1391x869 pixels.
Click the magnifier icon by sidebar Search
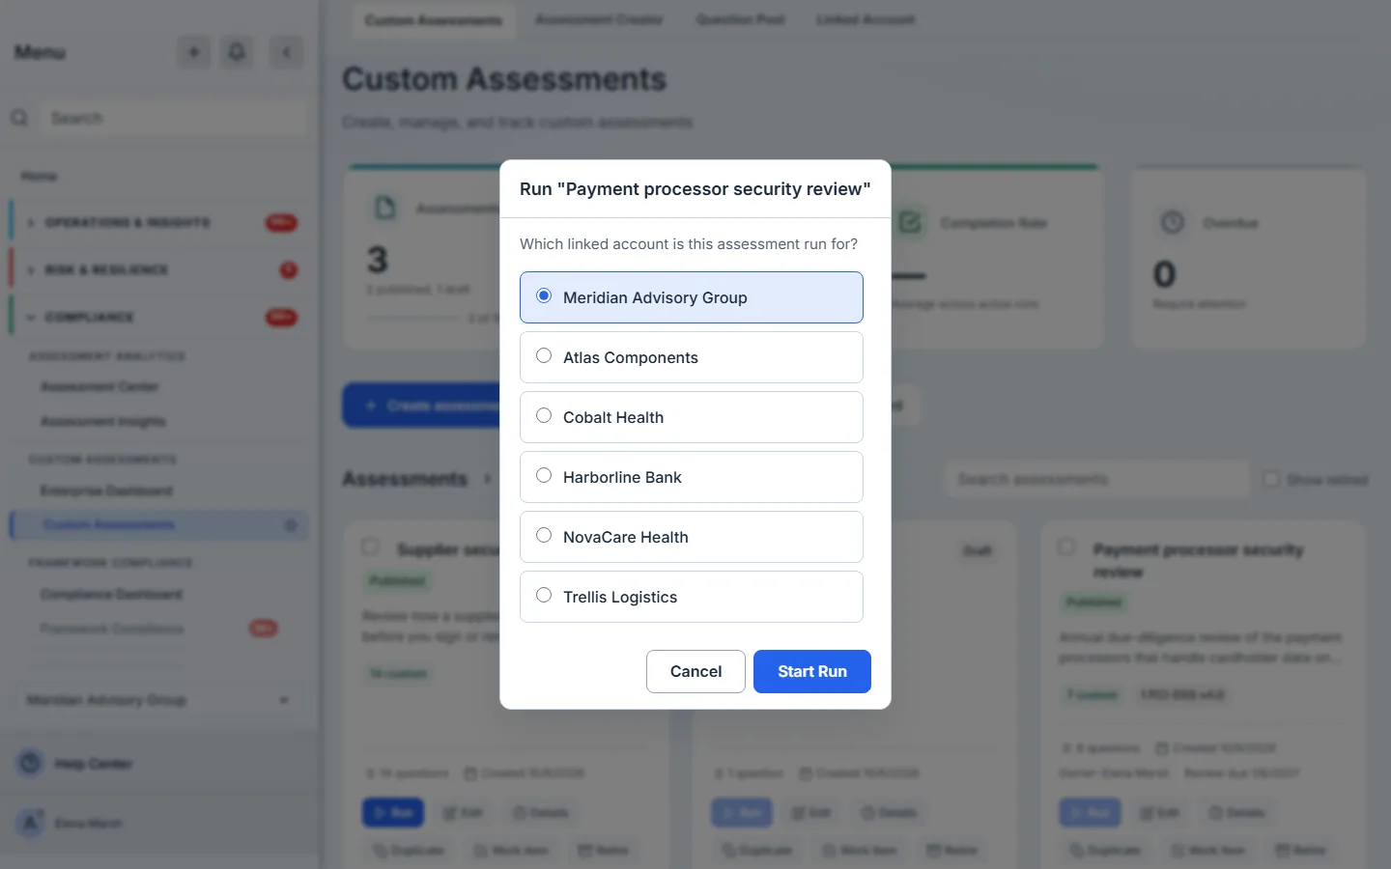point(19,118)
